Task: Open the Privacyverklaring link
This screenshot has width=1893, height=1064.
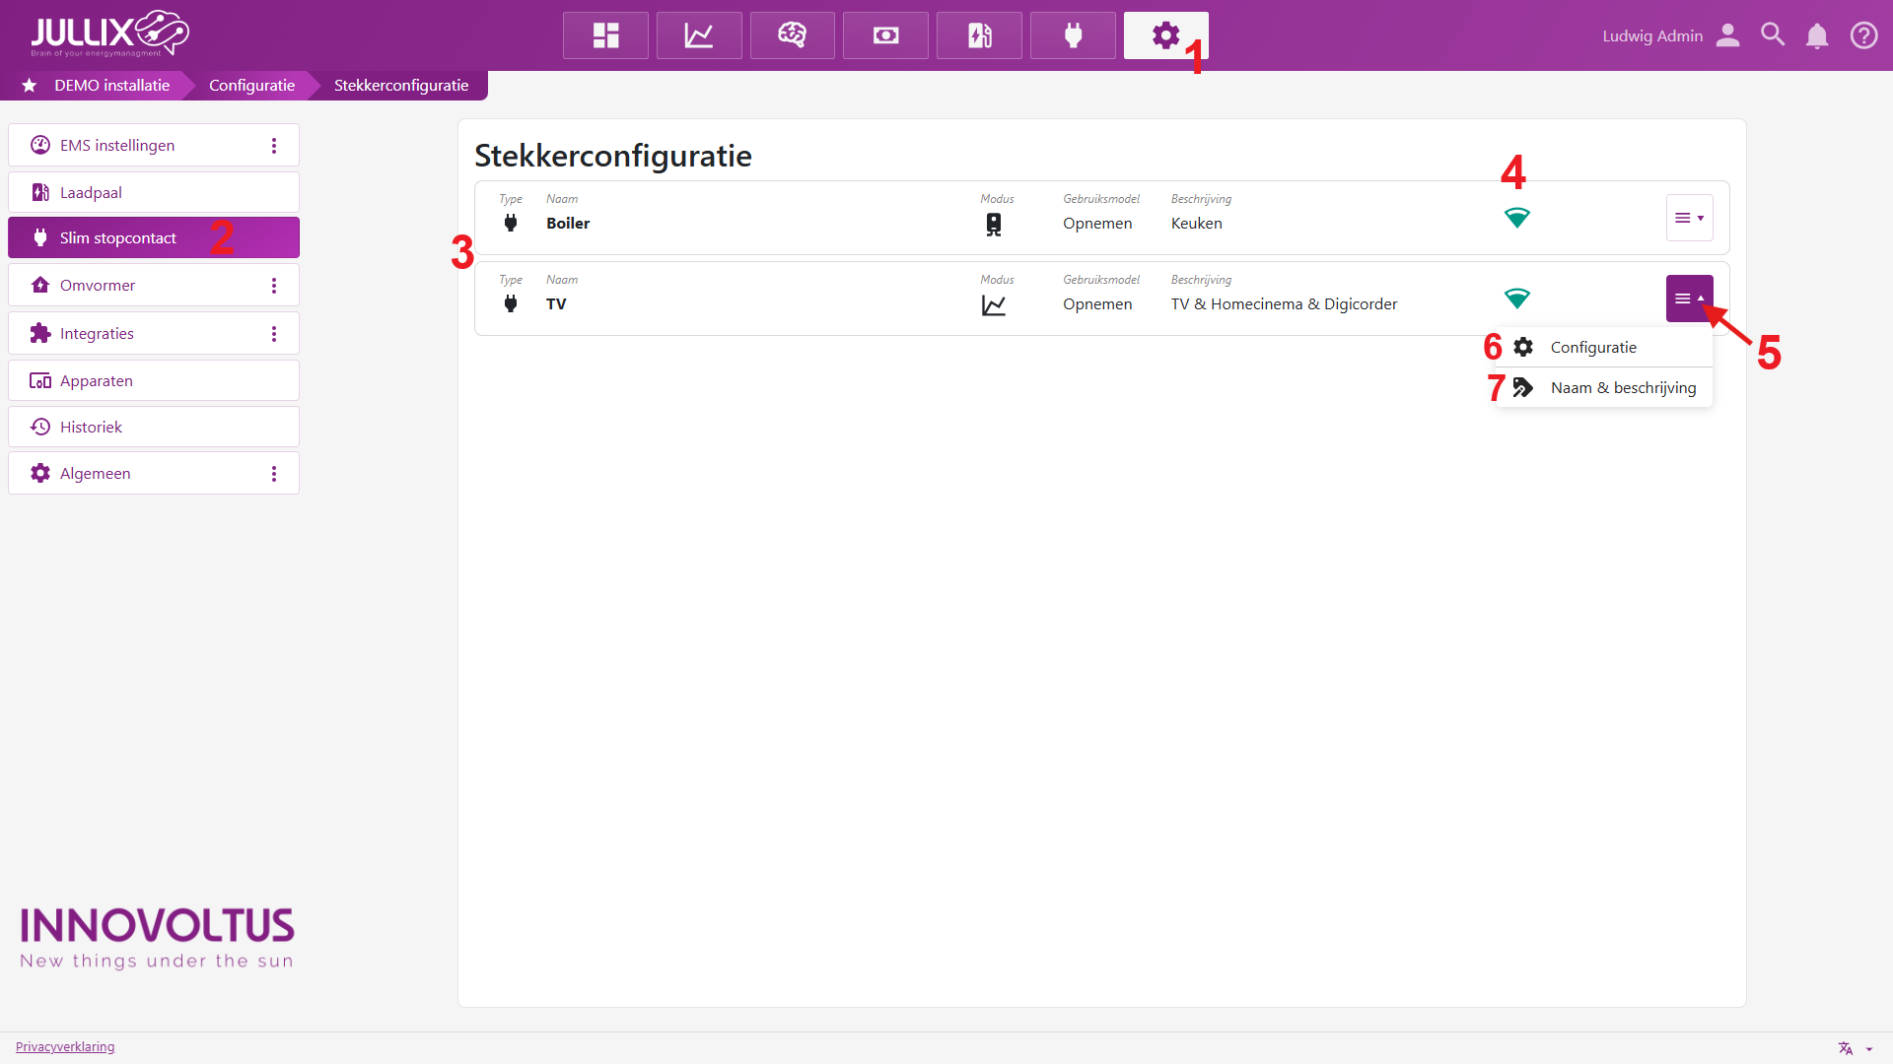Action: tap(65, 1046)
